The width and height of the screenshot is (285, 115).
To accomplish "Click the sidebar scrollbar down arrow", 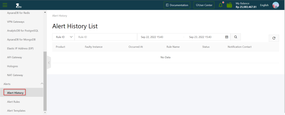I will 45,113.
